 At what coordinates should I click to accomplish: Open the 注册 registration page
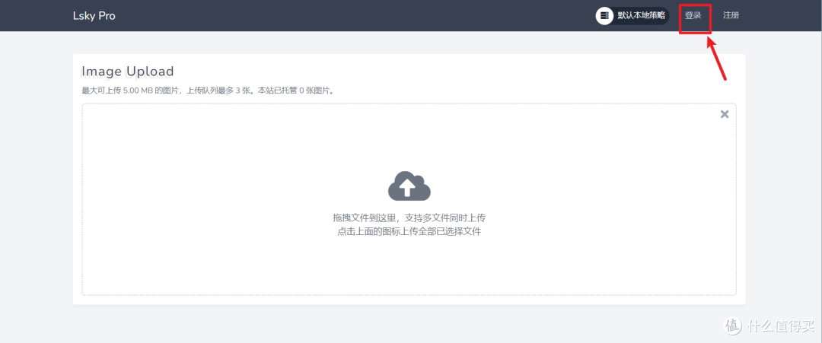tap(731, 15)
